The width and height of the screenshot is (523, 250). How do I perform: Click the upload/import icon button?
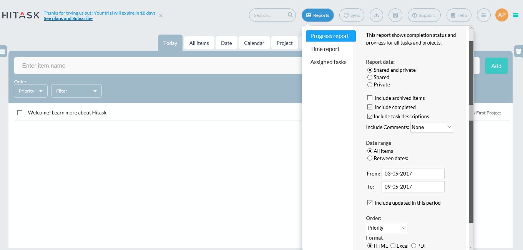pos(377,15)
